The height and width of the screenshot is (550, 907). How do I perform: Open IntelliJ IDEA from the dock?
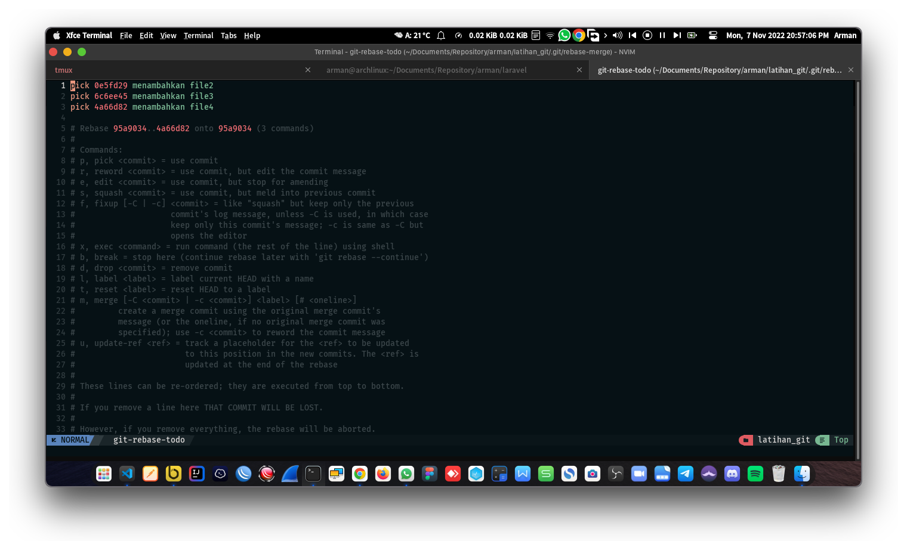197,474
